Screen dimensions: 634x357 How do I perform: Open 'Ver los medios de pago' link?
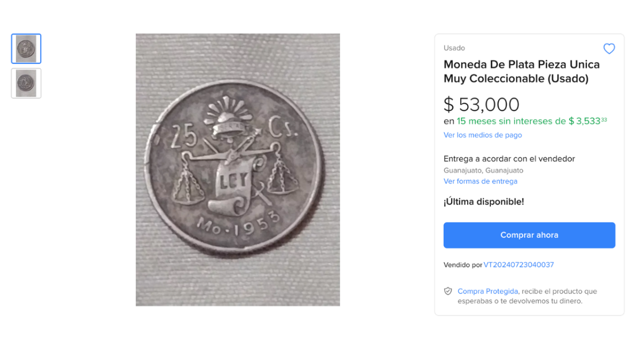click(x=482, y=135)
